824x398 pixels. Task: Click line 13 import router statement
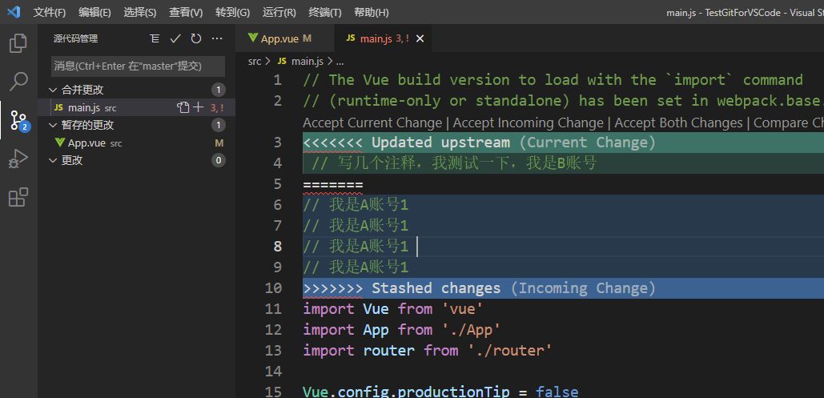click(x=428, y=350)
